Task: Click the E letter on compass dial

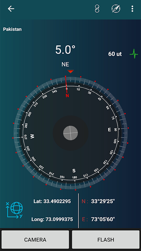Action: tap(109, 130)
